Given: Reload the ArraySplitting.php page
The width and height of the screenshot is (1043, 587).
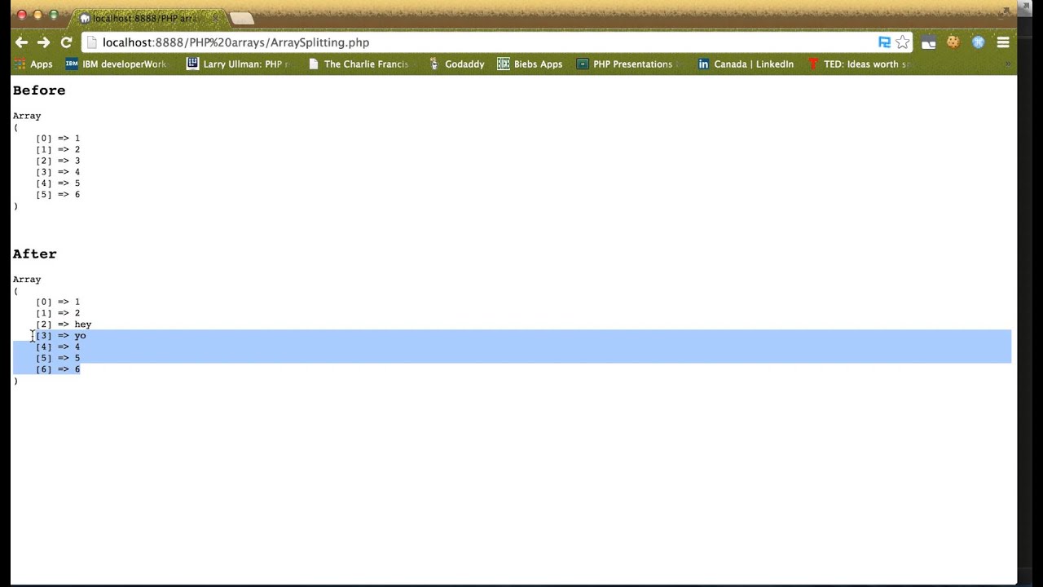Looking at the screenshot, I should [66, 42].
